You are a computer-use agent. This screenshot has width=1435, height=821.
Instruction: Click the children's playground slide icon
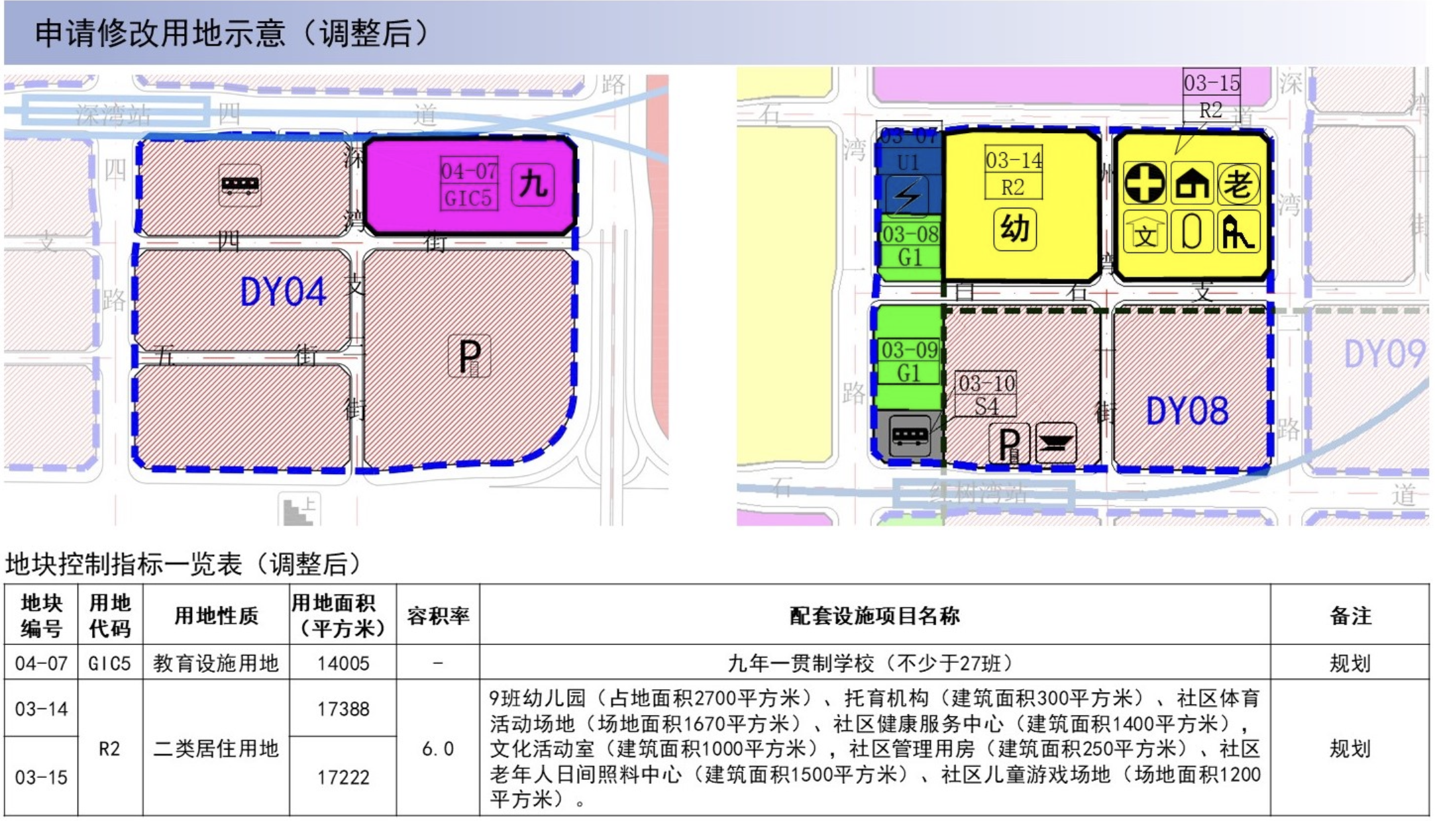1238,232
